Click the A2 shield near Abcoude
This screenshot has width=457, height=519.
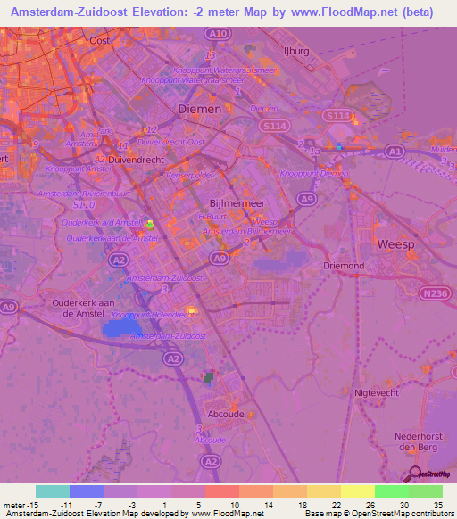pyautogui.click(x=211, y=461)
